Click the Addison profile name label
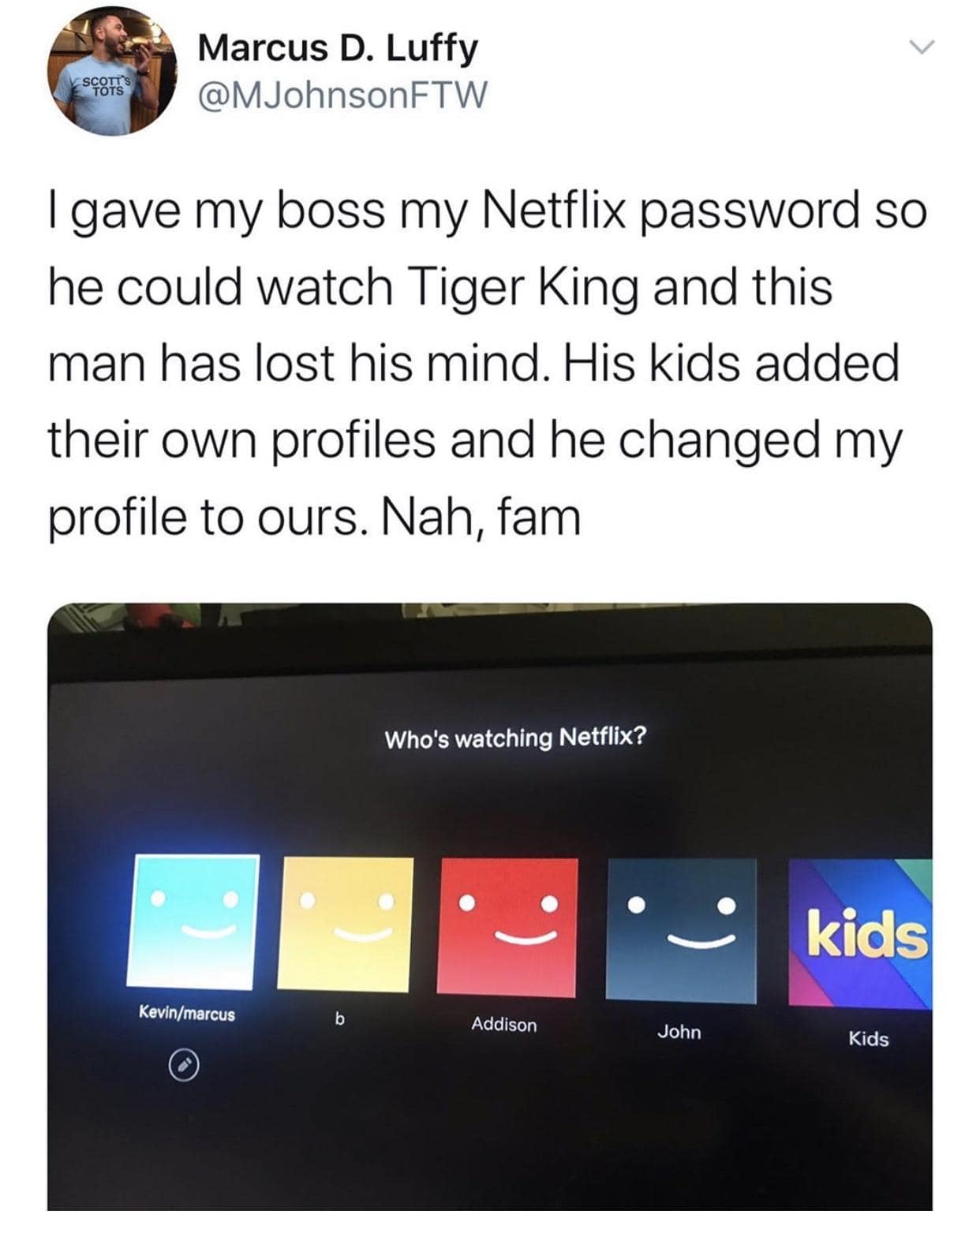980x1233 pixels. tap(504, 1024)
